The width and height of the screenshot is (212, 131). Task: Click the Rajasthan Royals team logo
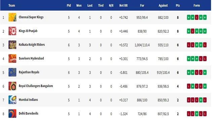tap(12, 72)
